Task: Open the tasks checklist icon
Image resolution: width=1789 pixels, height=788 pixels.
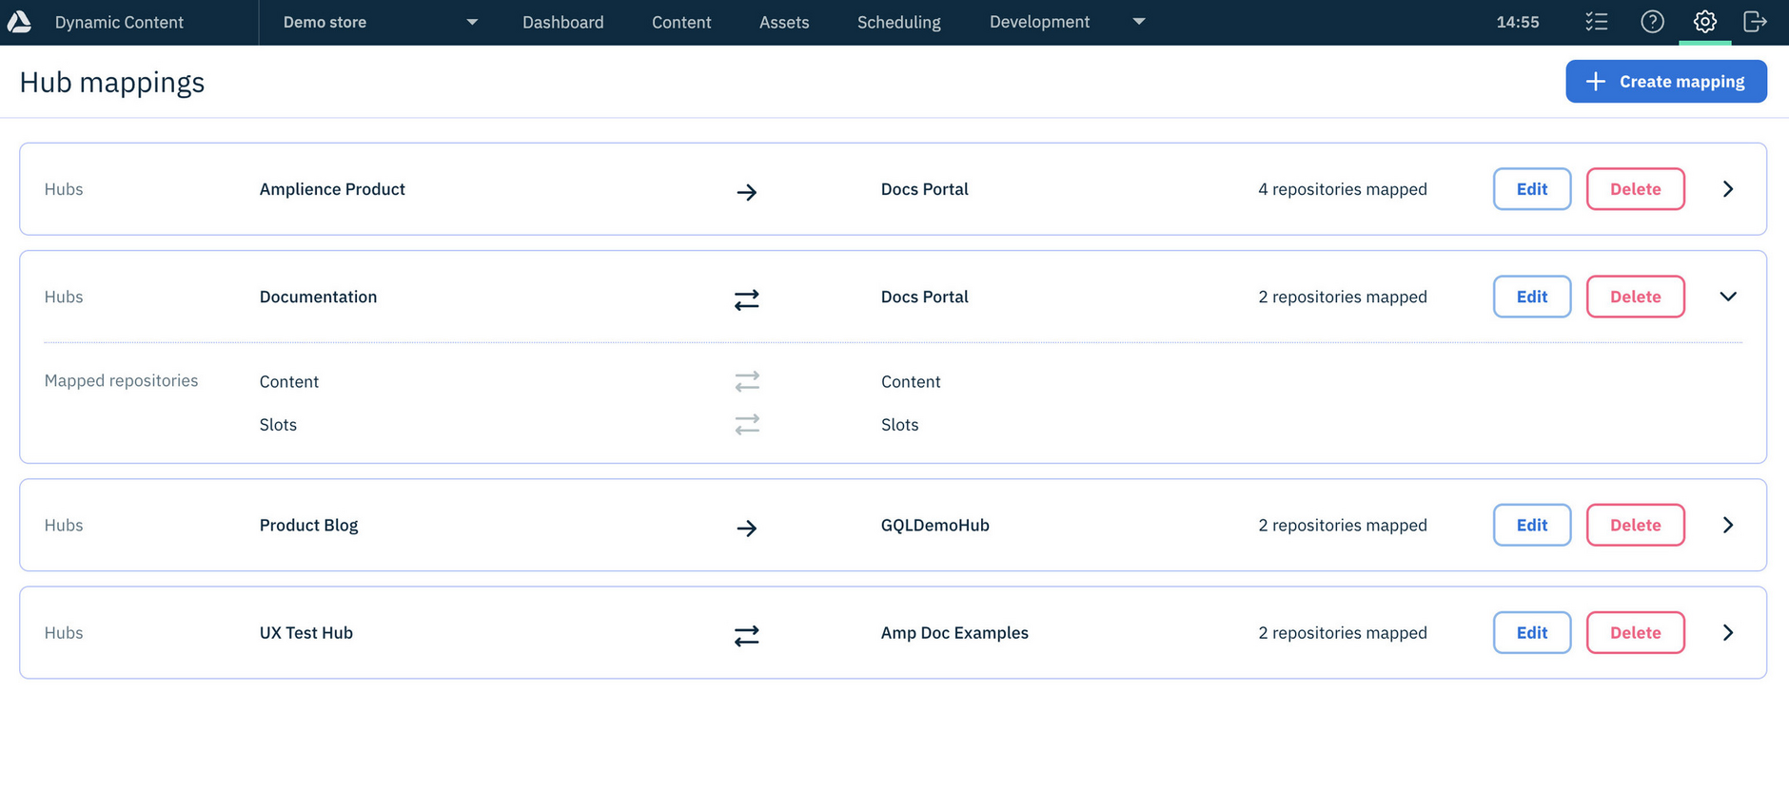Action: 1597,21
